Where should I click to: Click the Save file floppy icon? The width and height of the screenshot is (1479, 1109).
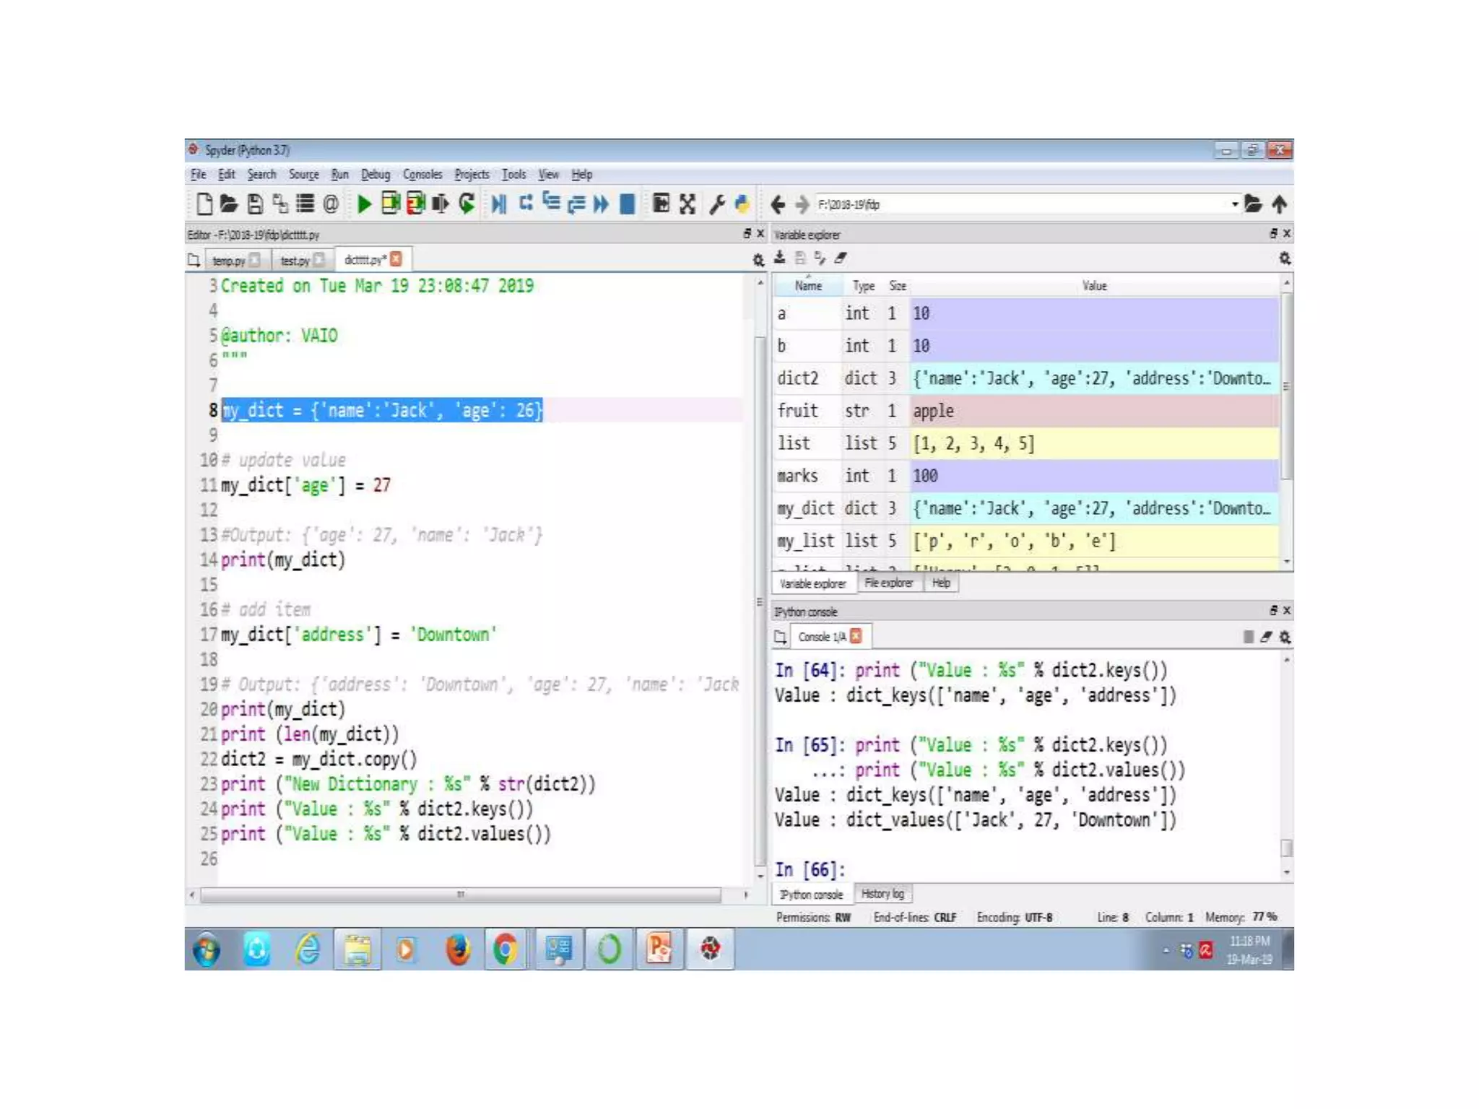tap(254, 204)
